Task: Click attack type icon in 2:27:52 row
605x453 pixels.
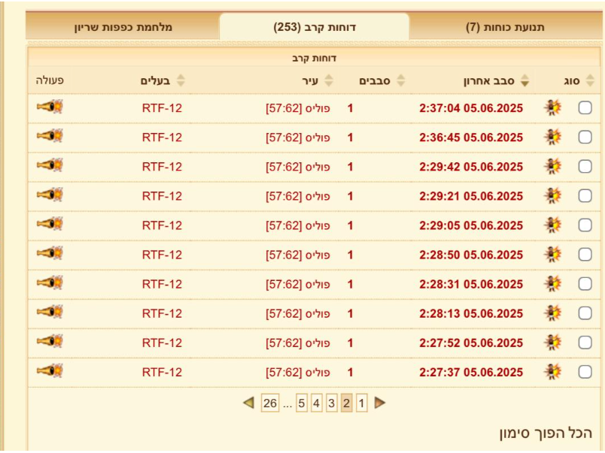Action: [552, 342]
